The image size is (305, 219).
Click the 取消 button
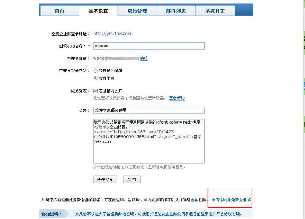[132, 179]
